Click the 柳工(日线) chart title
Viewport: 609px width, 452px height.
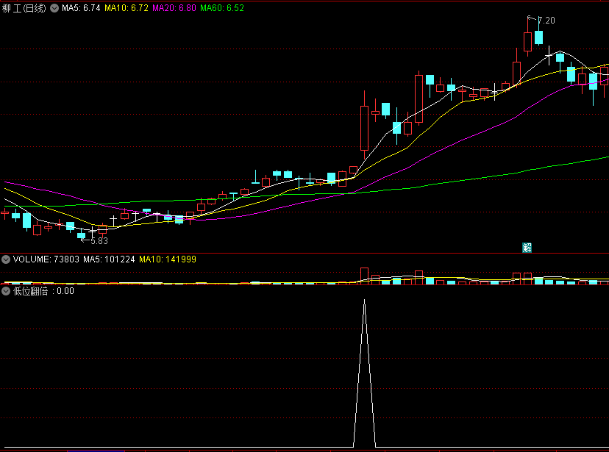click(x=24, y=8)
